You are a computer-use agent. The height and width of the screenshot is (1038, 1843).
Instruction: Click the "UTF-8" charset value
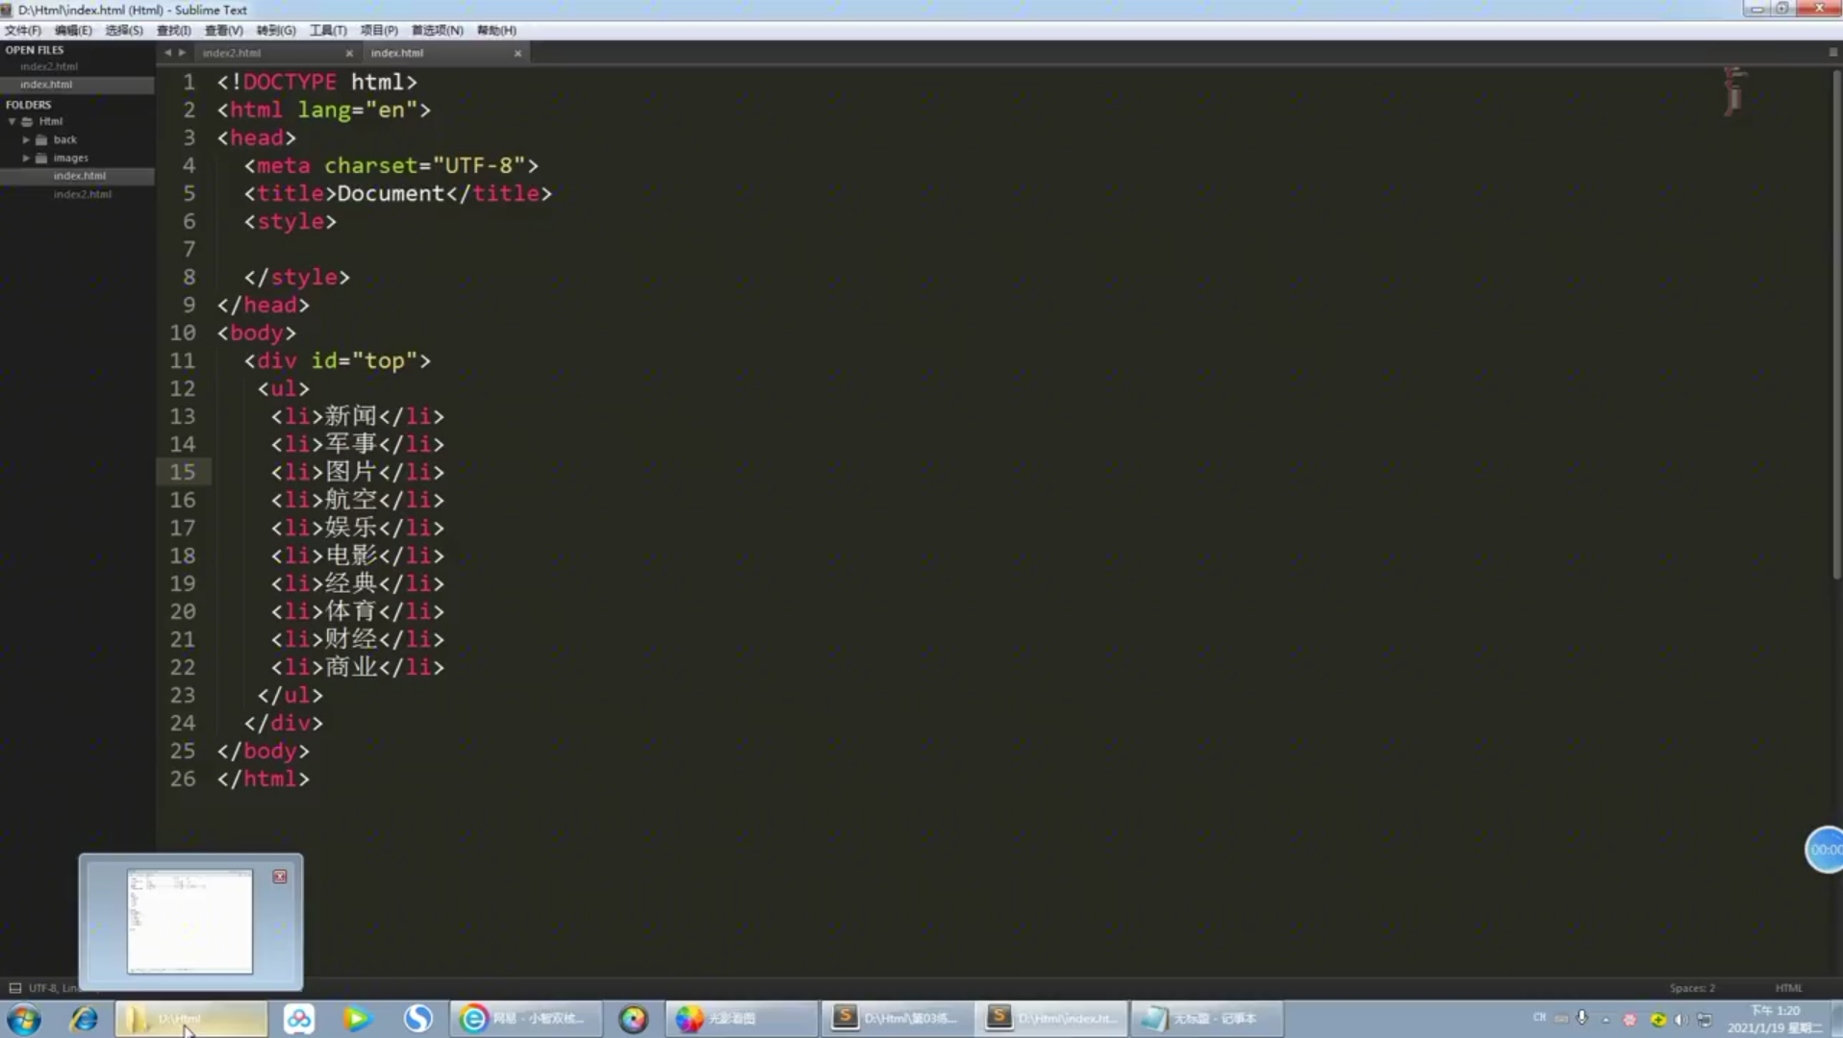click(479, 166)
